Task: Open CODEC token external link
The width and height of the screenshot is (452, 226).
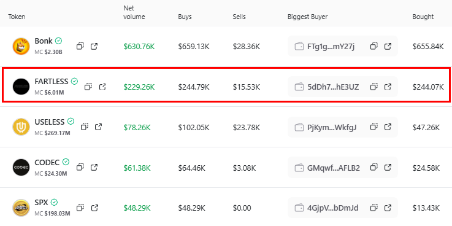Action: (94, 167)
